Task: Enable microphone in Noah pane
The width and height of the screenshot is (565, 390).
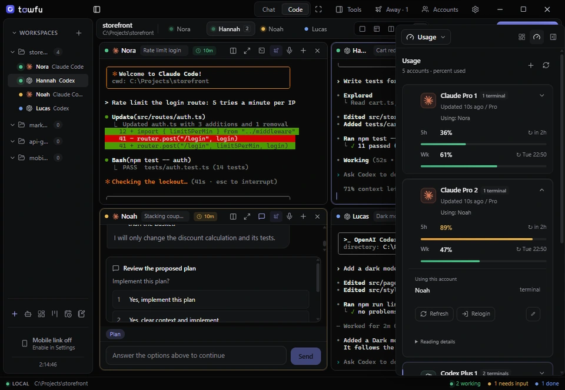Action: point(290,216)
